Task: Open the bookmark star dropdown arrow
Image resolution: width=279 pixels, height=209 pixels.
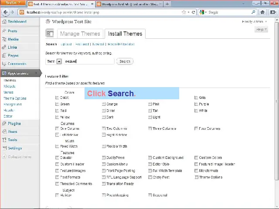Action: (188, 12)
